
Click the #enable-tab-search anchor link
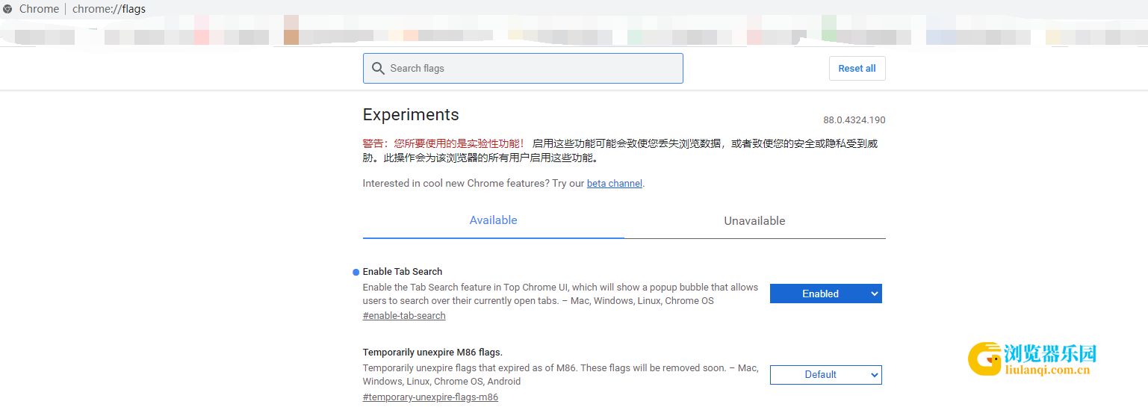pyautogui.click(x=404, y=316)
